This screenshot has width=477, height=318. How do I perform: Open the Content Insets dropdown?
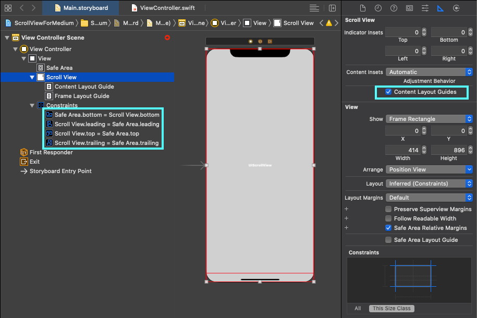[x=429, y=71]
